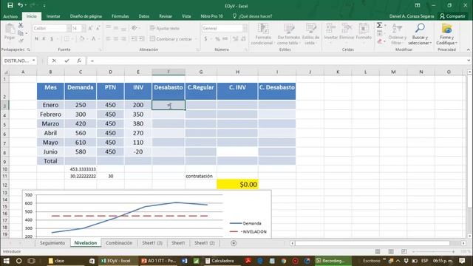Screen dimensions: 473x266
Task: Toggle Negrita bold formatting
Action: pos(36,39)
